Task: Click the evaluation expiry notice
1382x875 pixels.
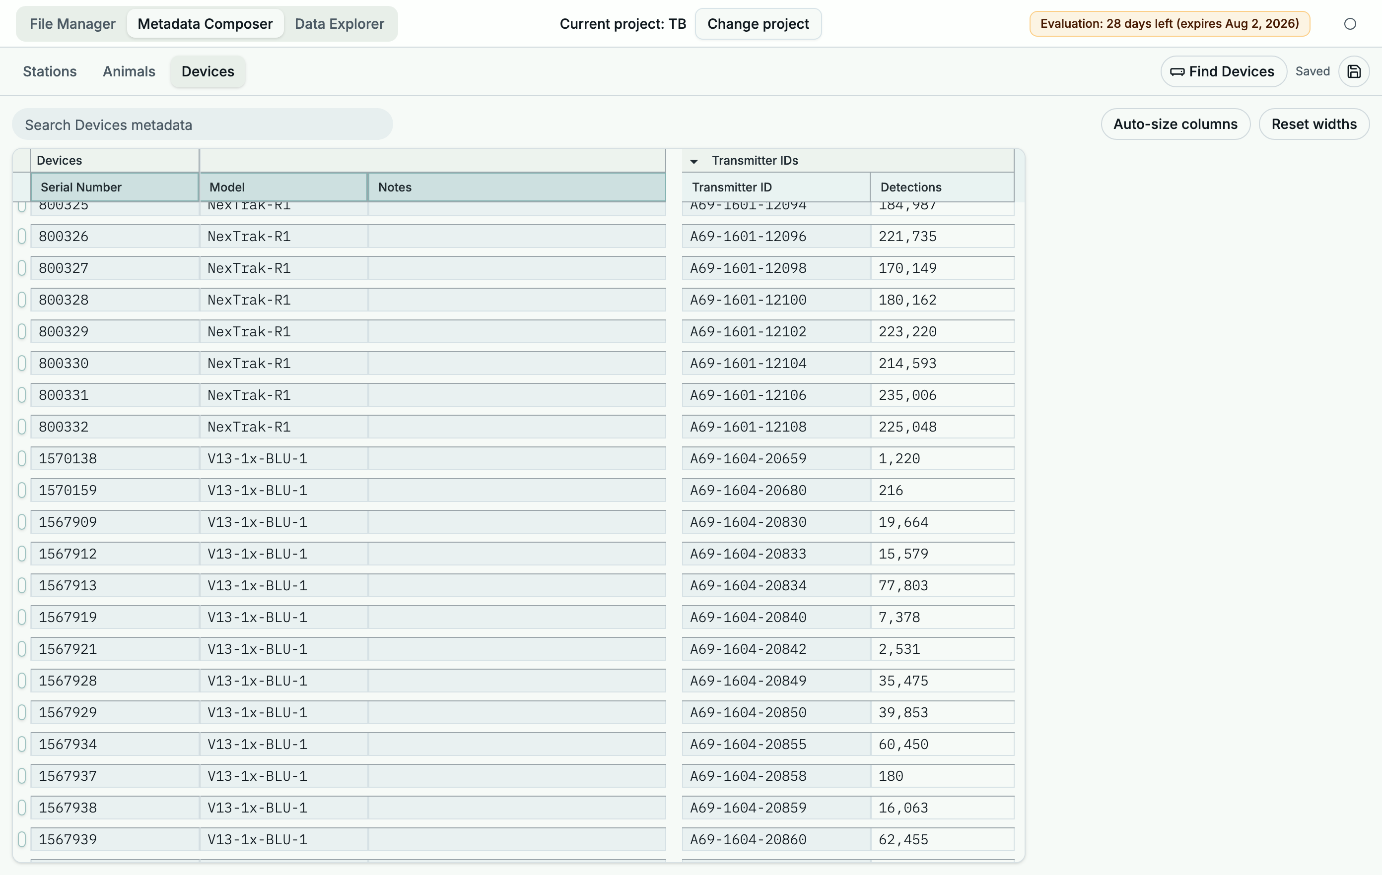Action: click(1169, 23)
